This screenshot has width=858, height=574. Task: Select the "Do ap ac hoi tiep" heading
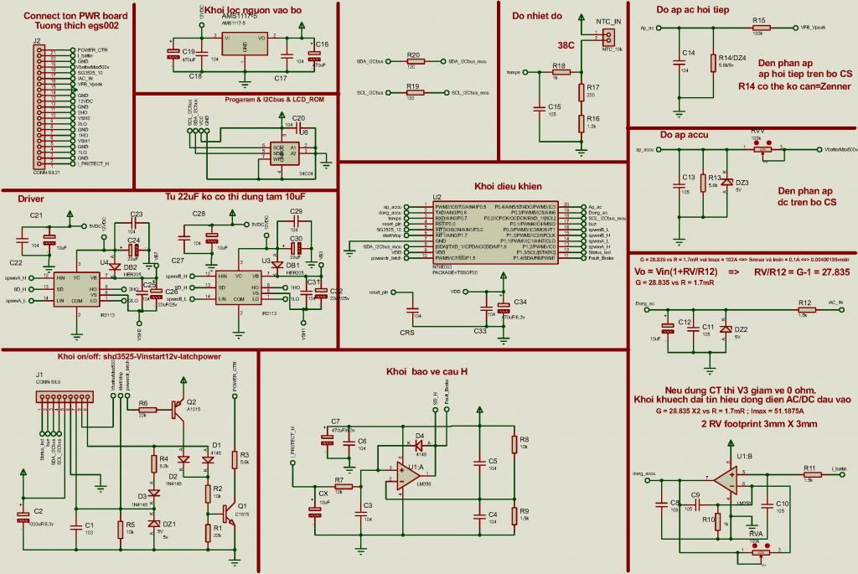point(692,9)
